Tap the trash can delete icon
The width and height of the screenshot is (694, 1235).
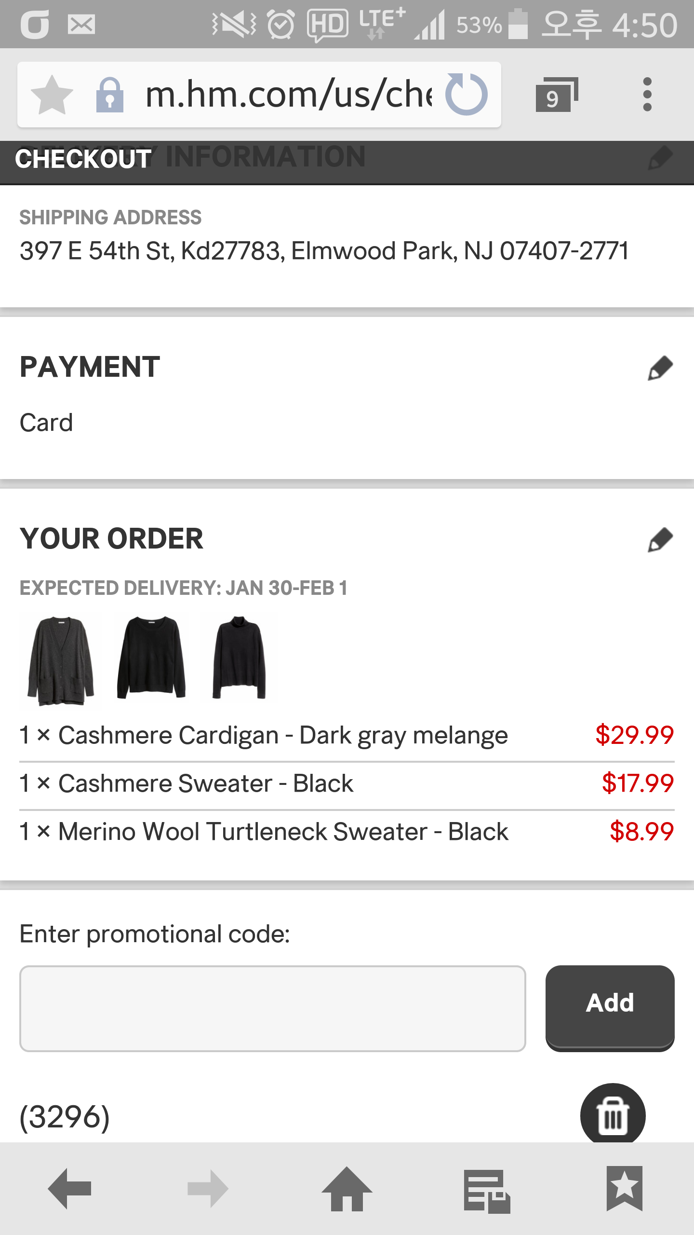tap(613, 1114)
